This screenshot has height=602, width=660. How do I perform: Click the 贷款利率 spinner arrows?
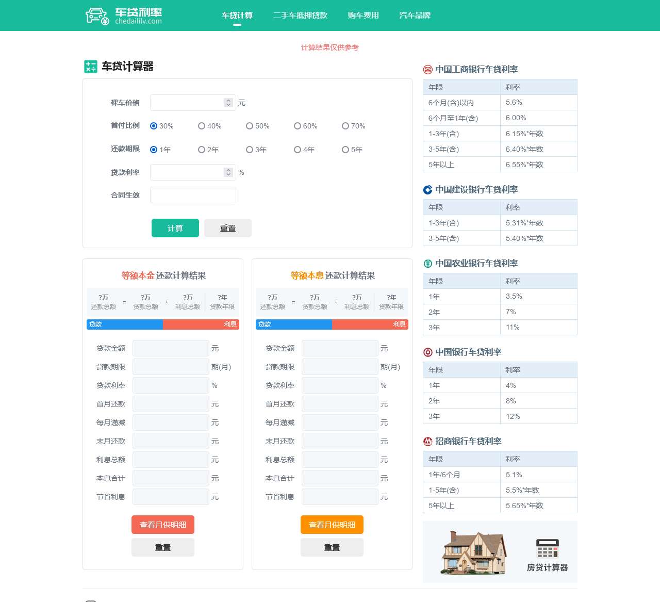pyautogui.click(x=228, y=172)
